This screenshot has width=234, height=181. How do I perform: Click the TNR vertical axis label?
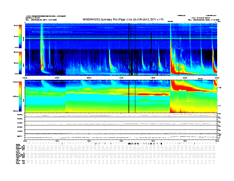click(23, 101)
